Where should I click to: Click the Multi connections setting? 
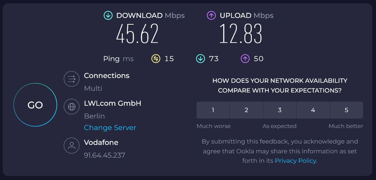click(93, 88)
